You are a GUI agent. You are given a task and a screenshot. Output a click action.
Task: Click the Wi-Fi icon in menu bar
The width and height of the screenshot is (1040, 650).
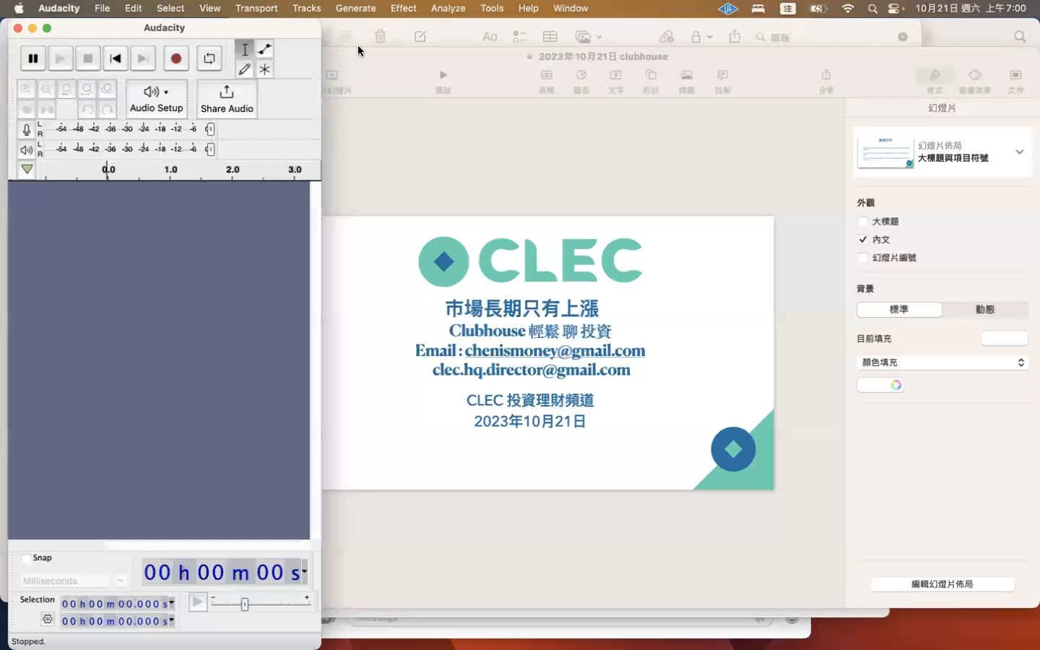[847, 8]
